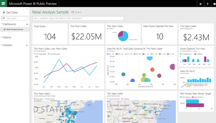The width and height of the screenshot is (216, 123).
Task: Open New Stores Opened This Year tile
Action: (x=160, y=34)
